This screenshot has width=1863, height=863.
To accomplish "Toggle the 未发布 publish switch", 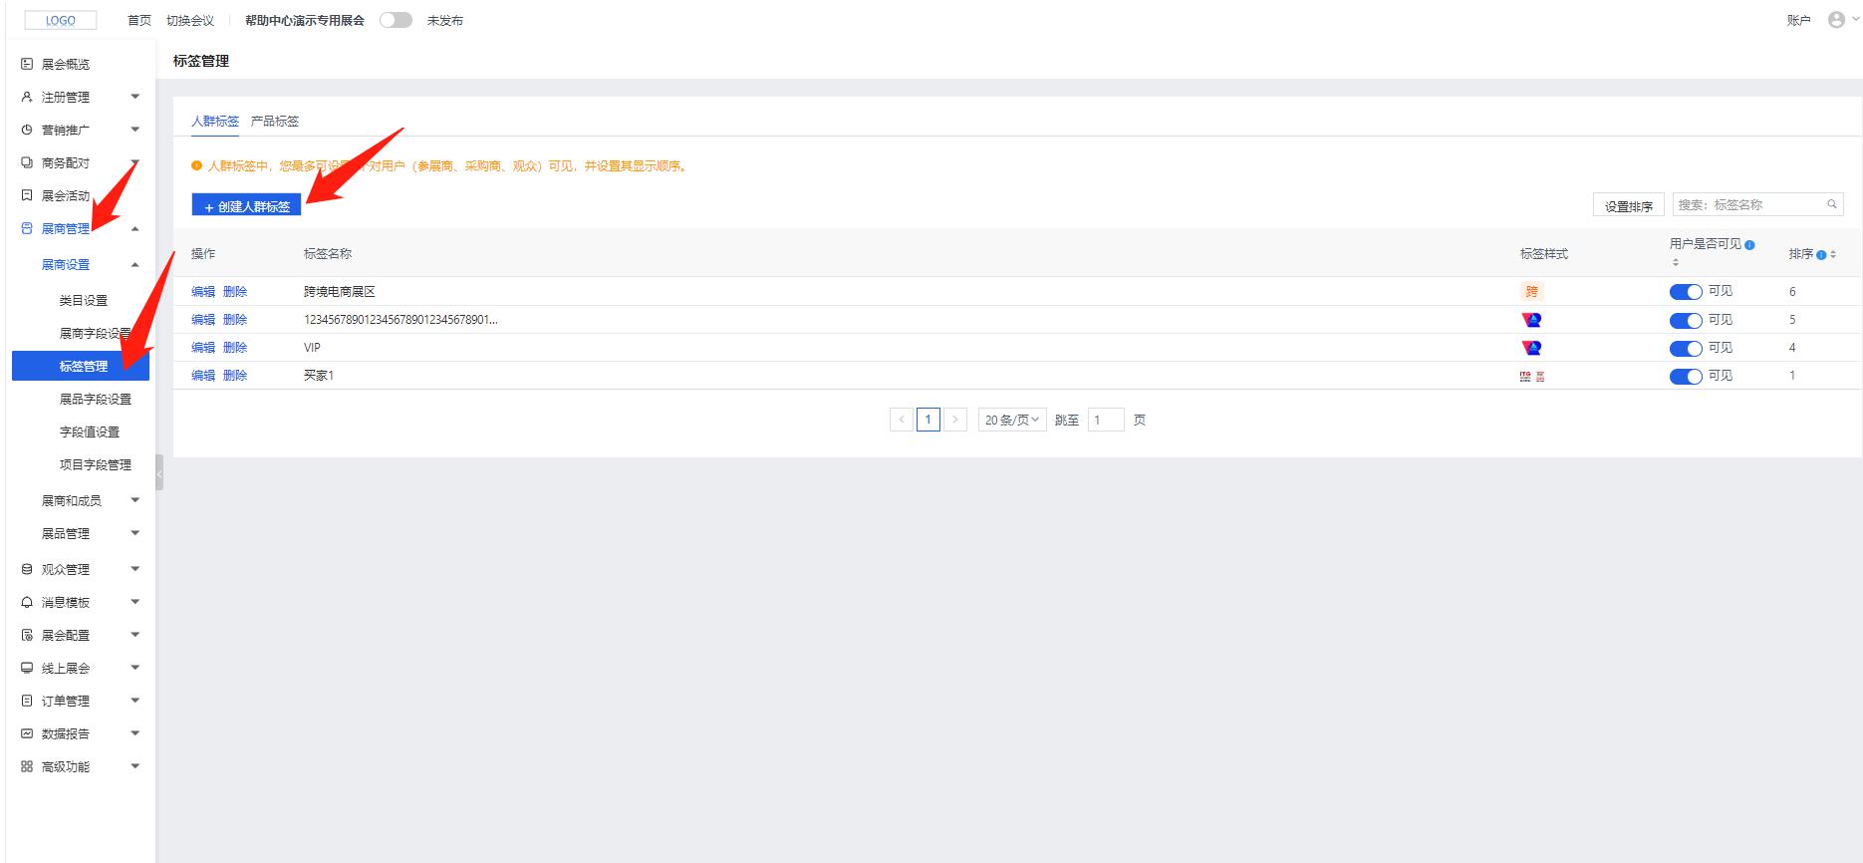I will click(x=396, y=20).
